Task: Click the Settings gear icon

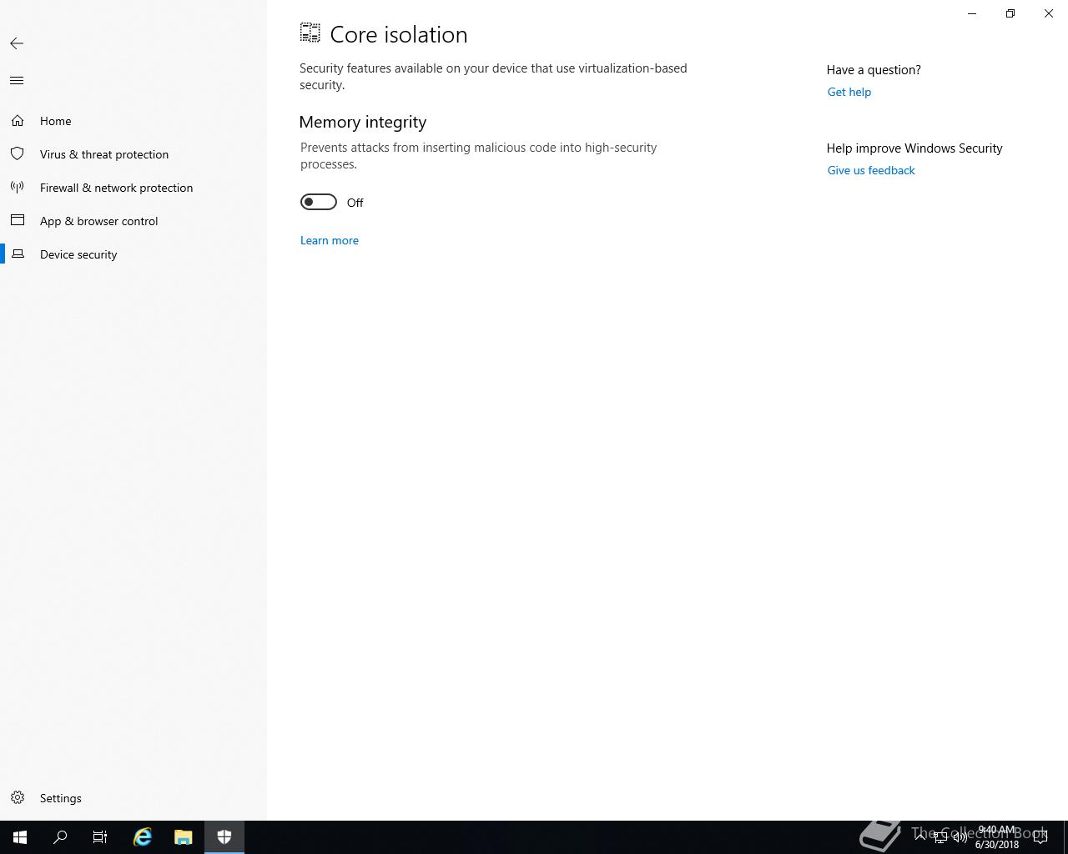Action: 18,798
